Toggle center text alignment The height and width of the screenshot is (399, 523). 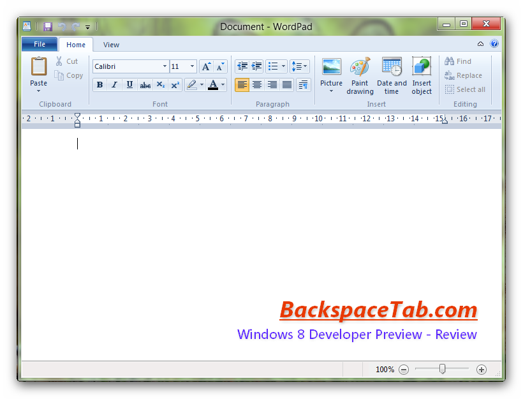pos(257,84)
